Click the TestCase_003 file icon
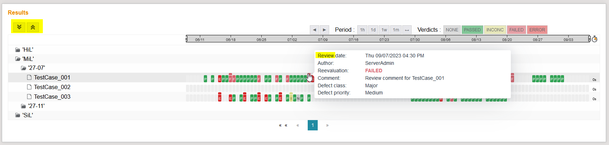The image size is (609, 145). pos(29,97)
